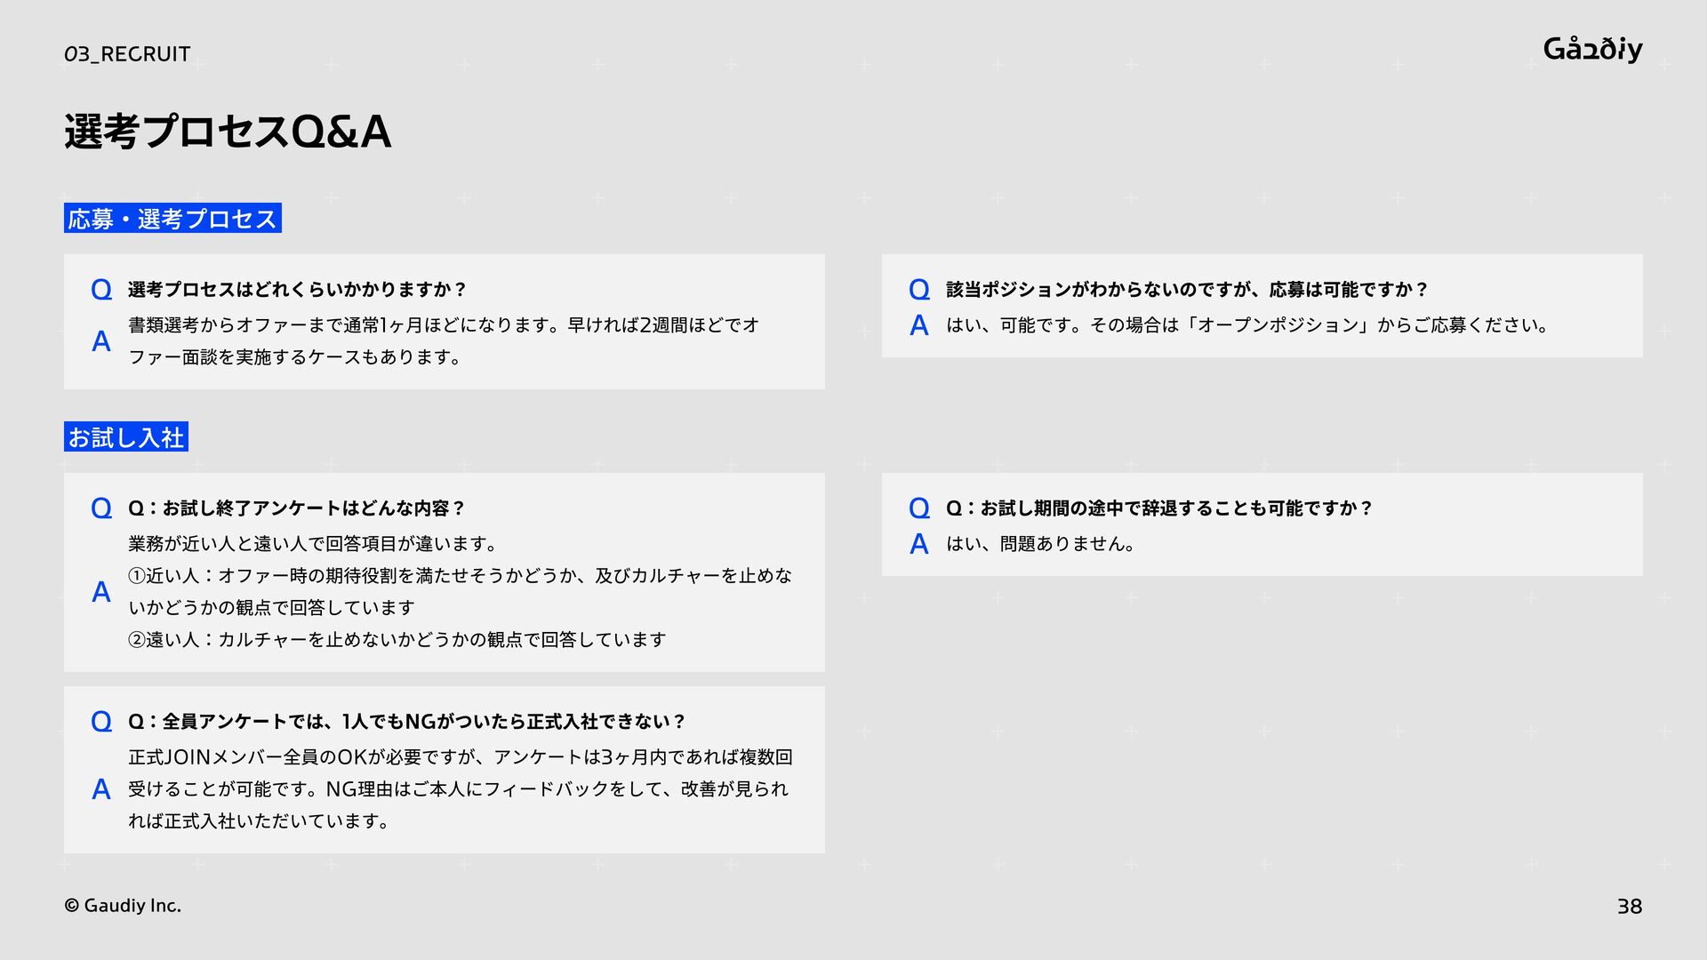Image resolution: width=1707 pixels, height=960 pixels.
Task: Click the A icon beside 正式JOINメンバー answer
Action: click(x=101, y=789)
